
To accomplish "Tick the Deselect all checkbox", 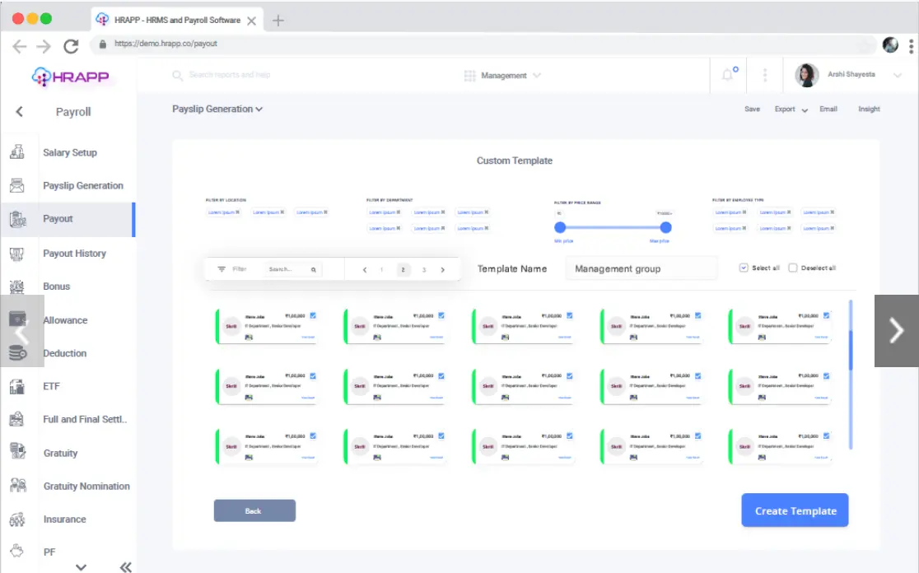I will (x=792, y=268).
